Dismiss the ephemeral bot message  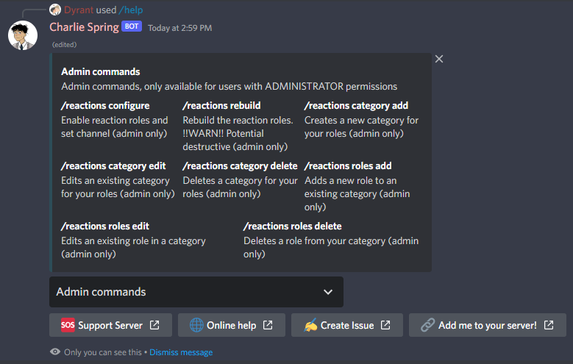[x=181, y=352]
